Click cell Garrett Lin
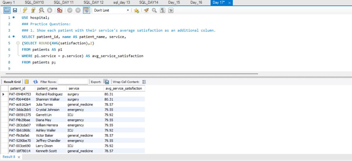352x161 pixels. point(50,115)
